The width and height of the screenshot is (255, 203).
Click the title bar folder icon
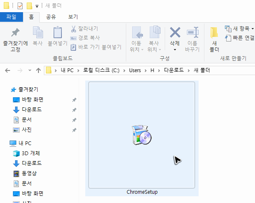click(x=6, y=5)
